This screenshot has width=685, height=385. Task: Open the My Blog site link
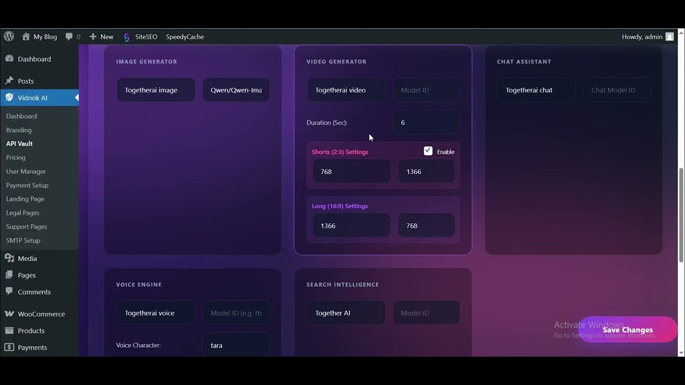(45, 37)
